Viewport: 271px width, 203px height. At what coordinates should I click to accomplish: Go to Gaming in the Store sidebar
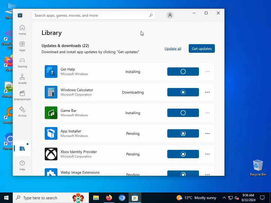[x=22, y=63]
